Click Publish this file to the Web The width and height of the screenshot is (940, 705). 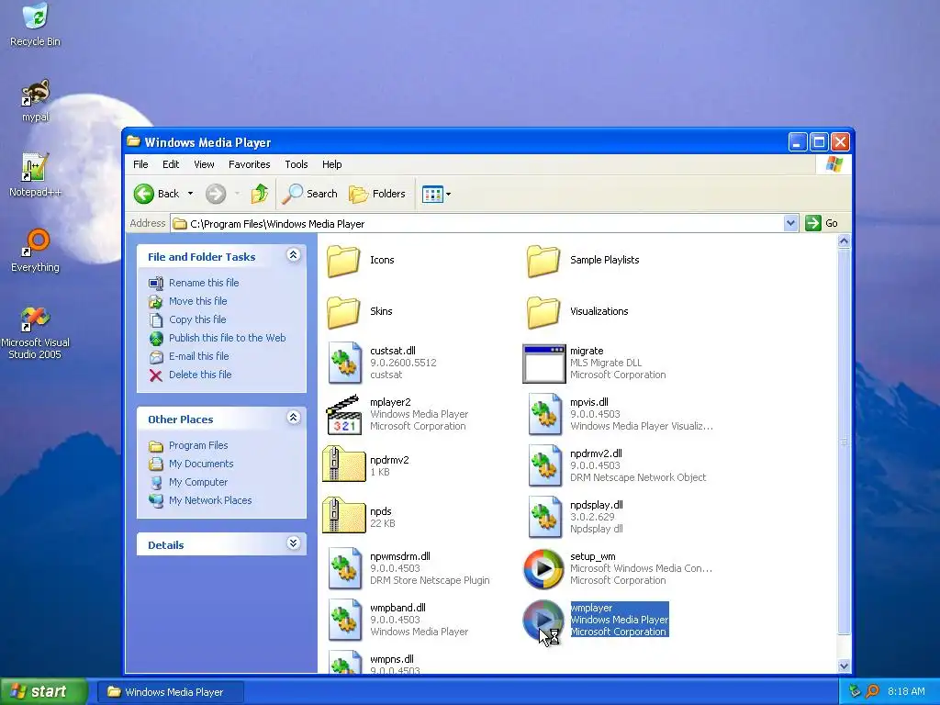click(x=228, y=338)
